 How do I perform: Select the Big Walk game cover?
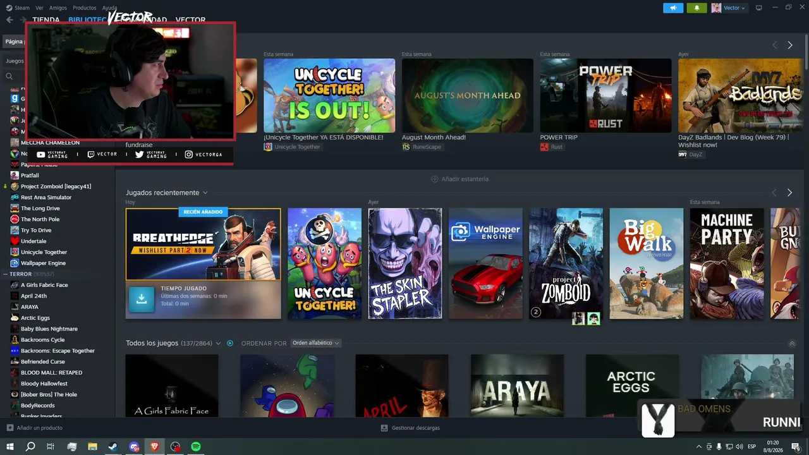[647, 264]
